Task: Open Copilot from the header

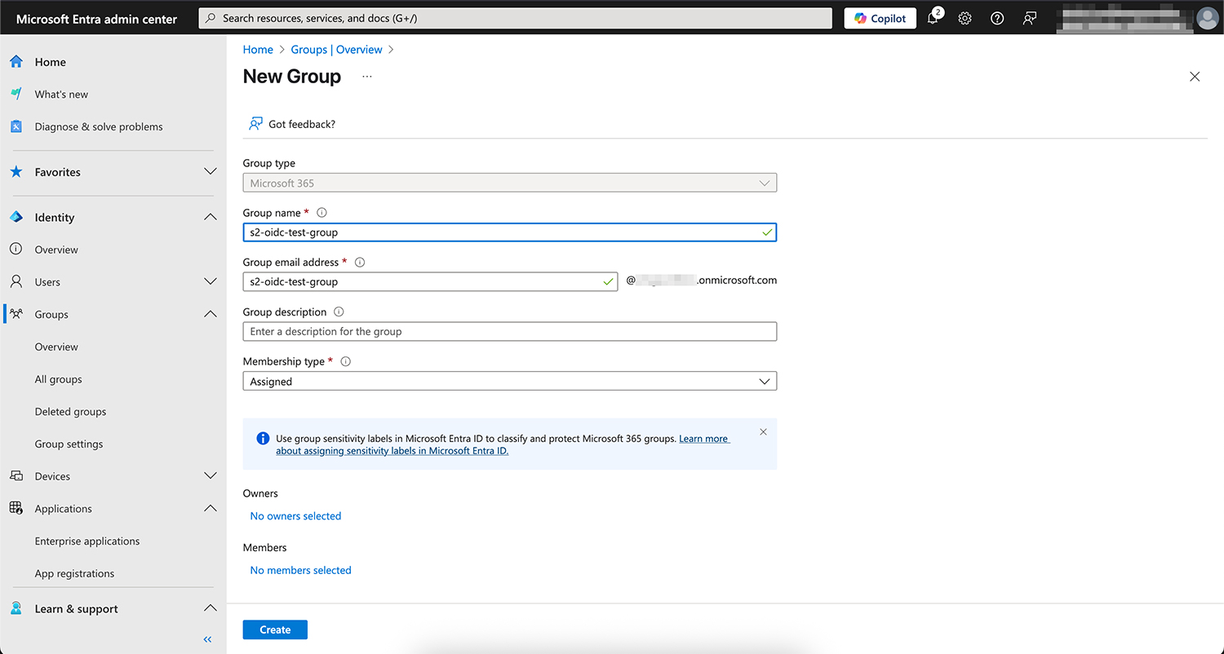Action: coord(880,18)
